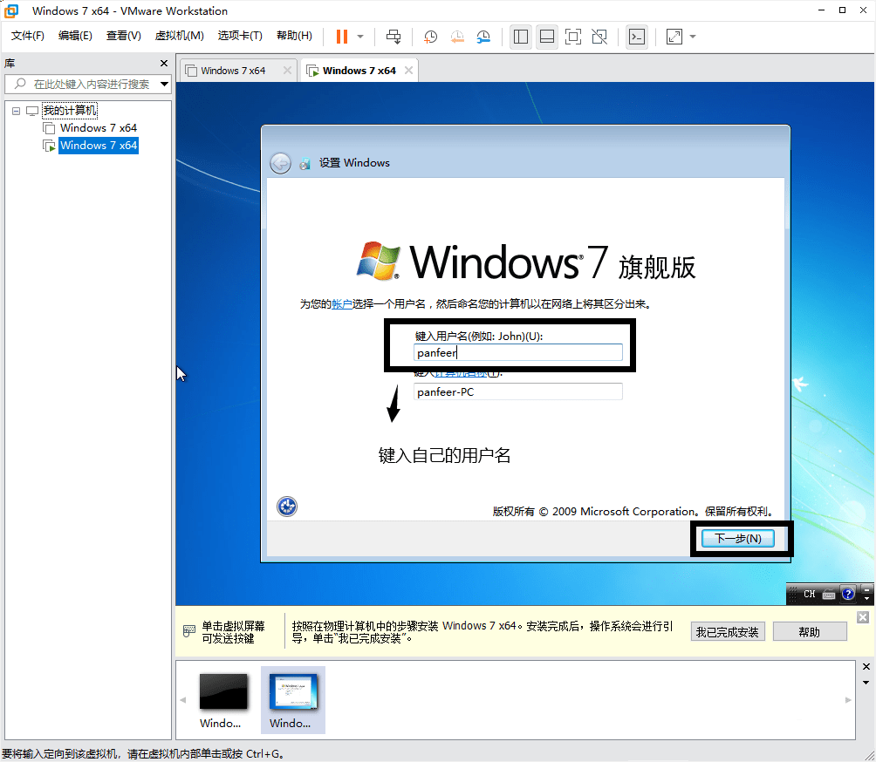
Task: Click the Ease of Access icon
Action: (287, 507)
